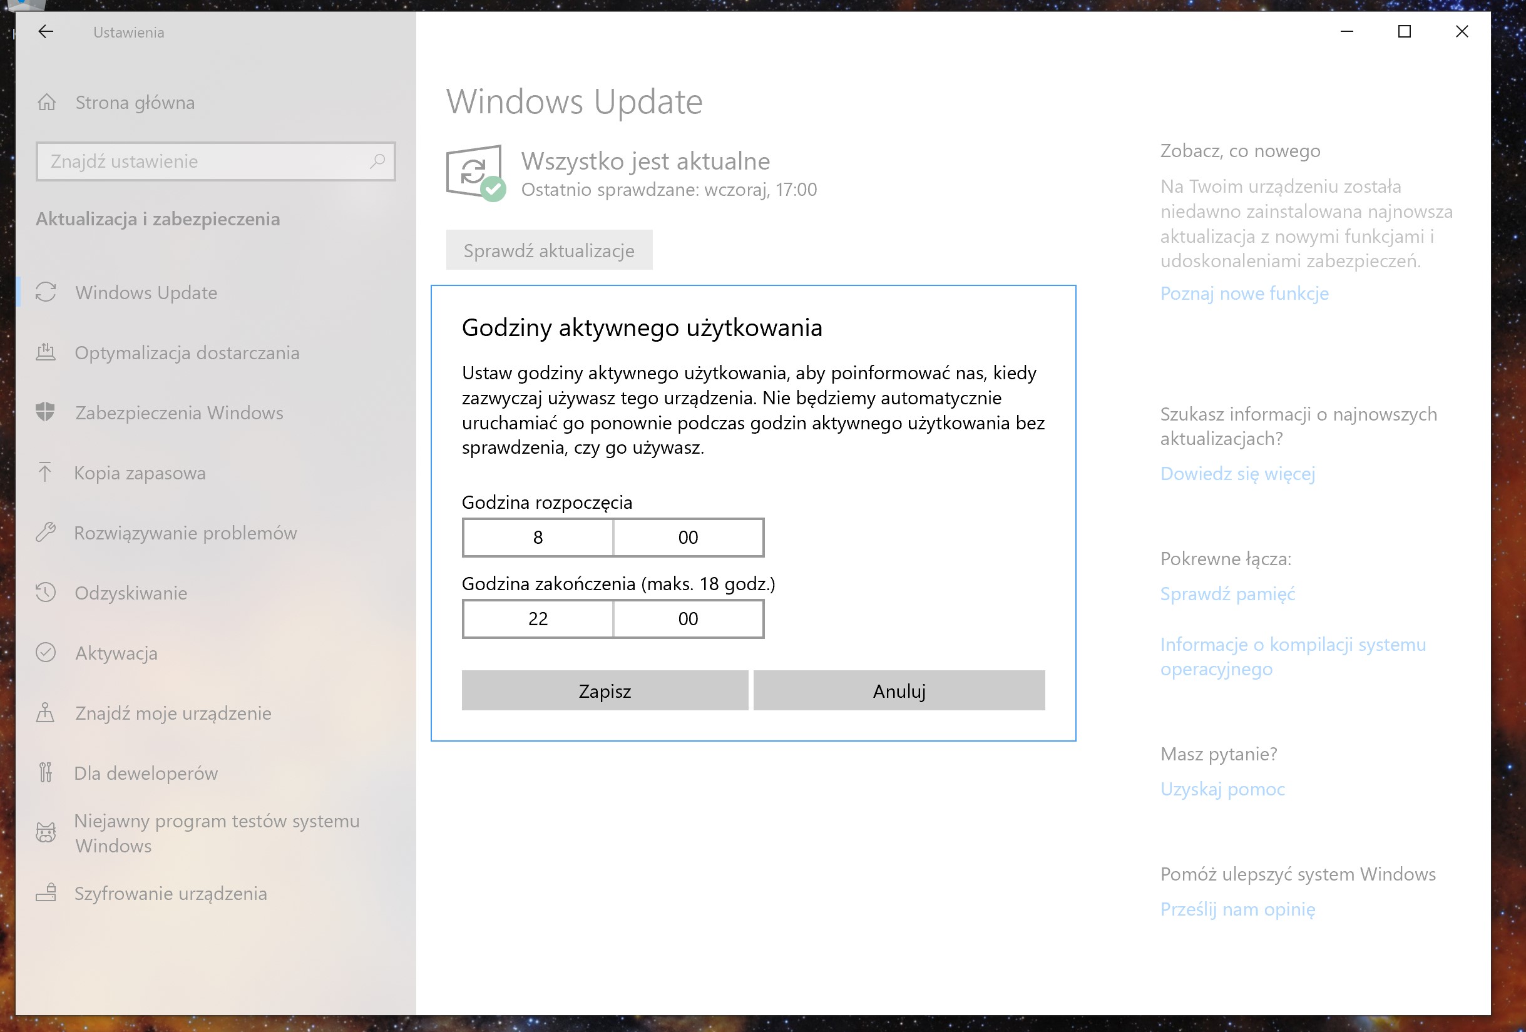Screen dimensions: 1526x1032
Task: Open Szyfrowanie urządzenia
Action: pyautogui.click(x=216, y=893)
